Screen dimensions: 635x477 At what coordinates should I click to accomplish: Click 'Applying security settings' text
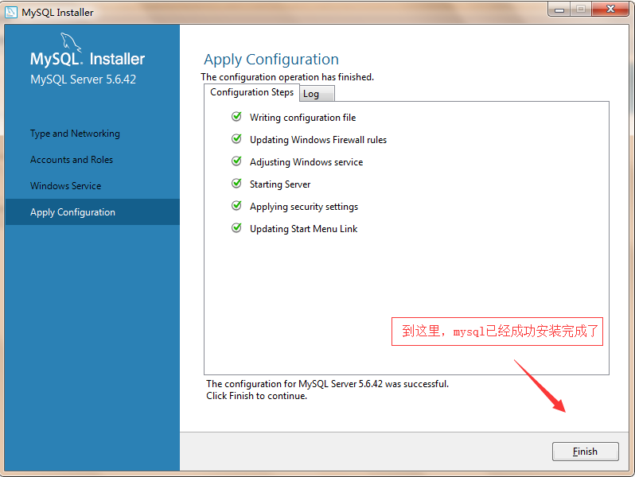coord(304,207)
